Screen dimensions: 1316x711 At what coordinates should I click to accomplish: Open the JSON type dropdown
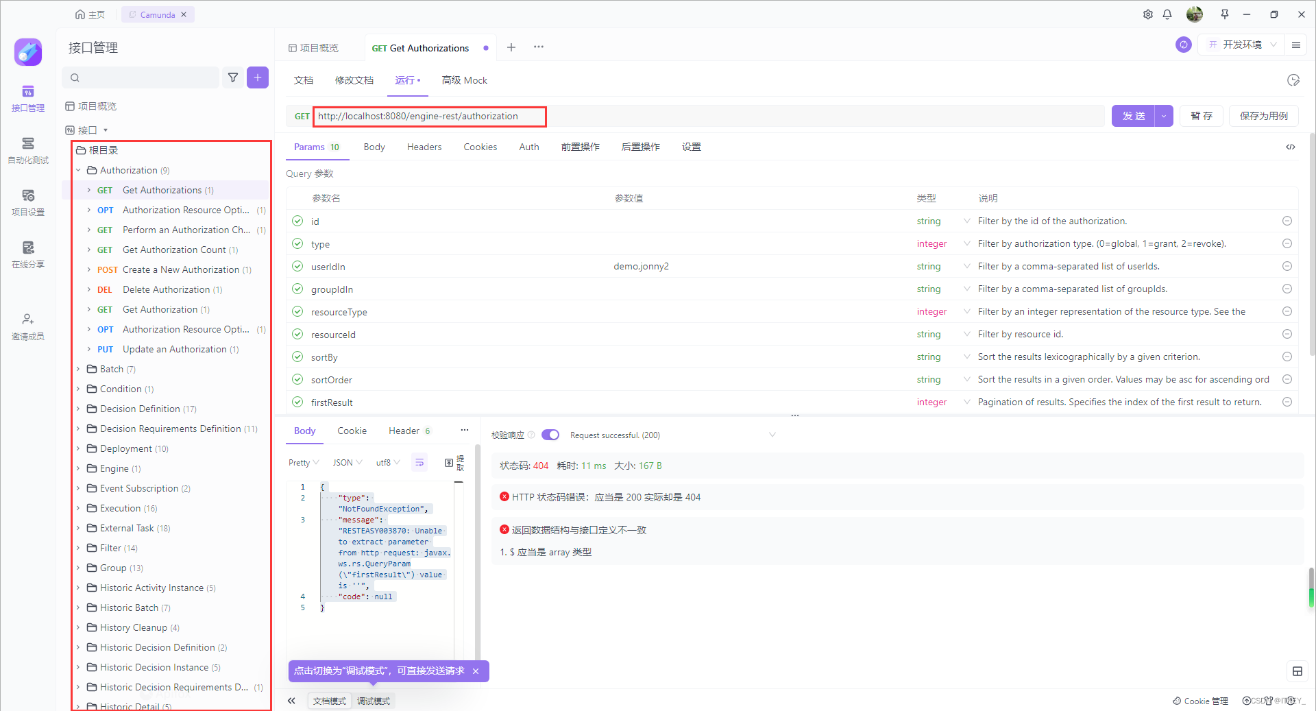click(348, 463)
